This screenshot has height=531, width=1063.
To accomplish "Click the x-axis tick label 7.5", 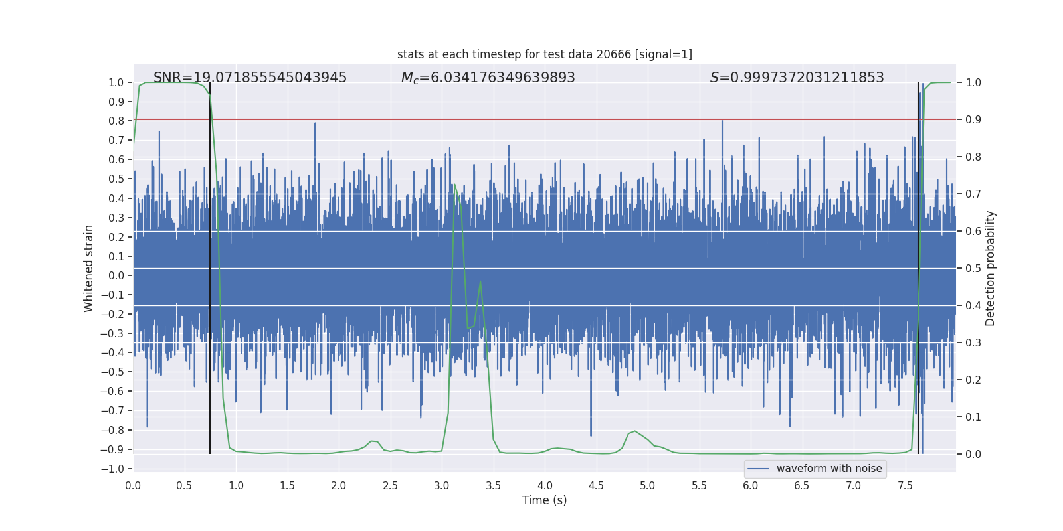I will click(x=905, y=486).
